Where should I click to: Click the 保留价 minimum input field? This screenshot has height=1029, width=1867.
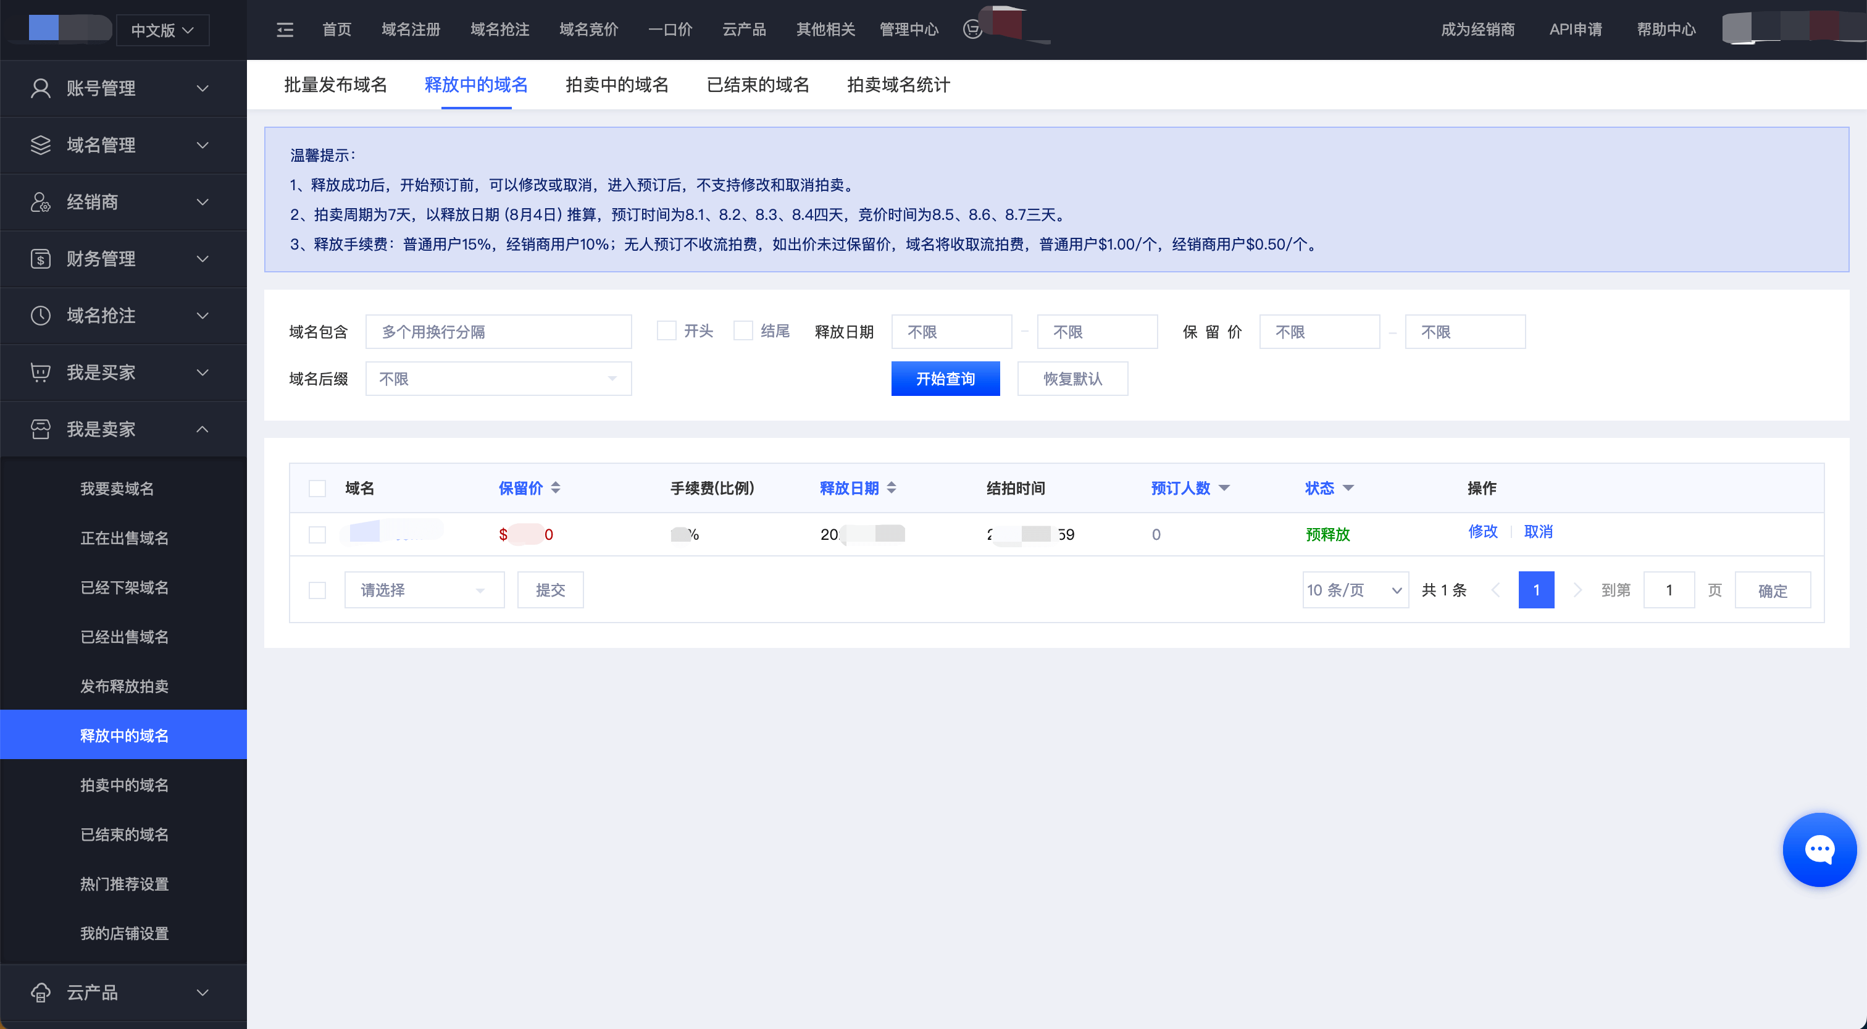tap(1320, 332)
